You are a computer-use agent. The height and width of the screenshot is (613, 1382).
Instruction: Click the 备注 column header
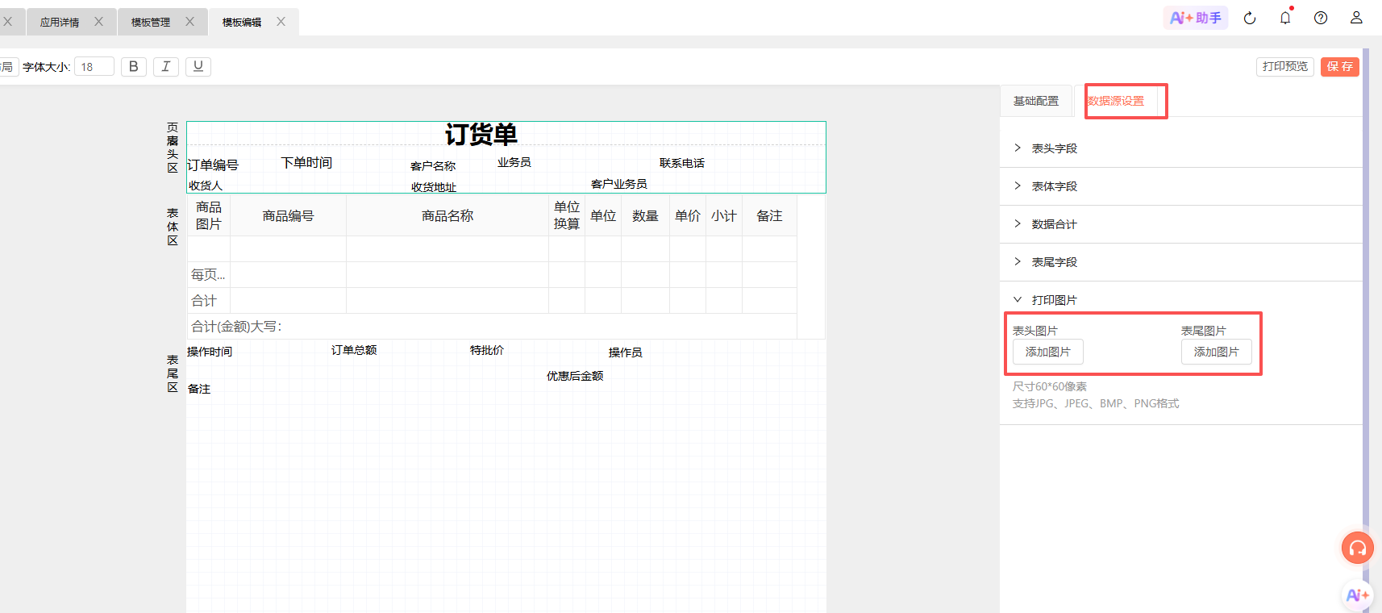769,215
